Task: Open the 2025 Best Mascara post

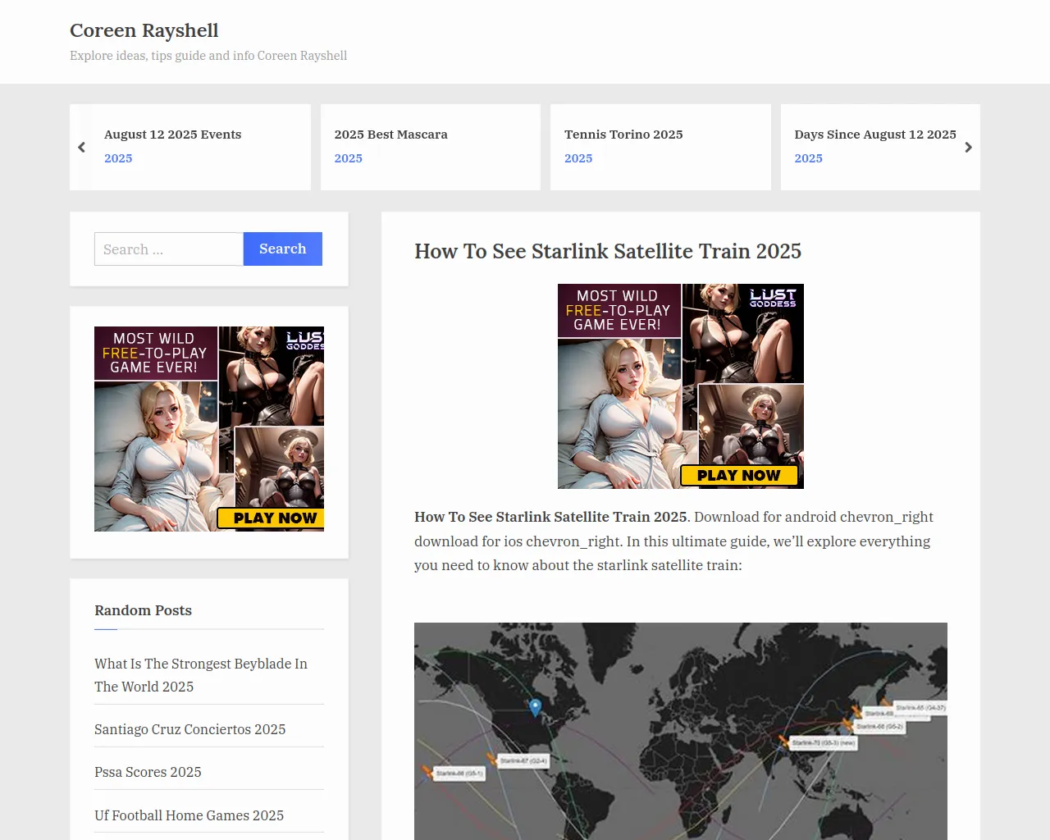Action: click(x=390, y=135)
